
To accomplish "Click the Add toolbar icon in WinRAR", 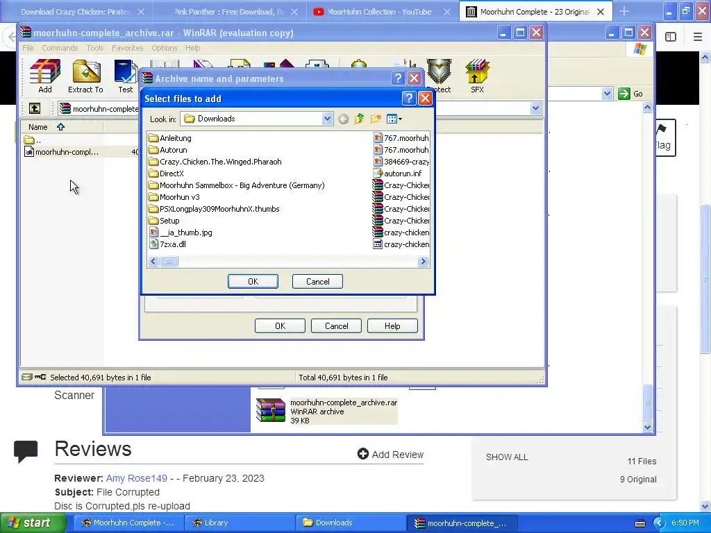I will coord(45,76).
